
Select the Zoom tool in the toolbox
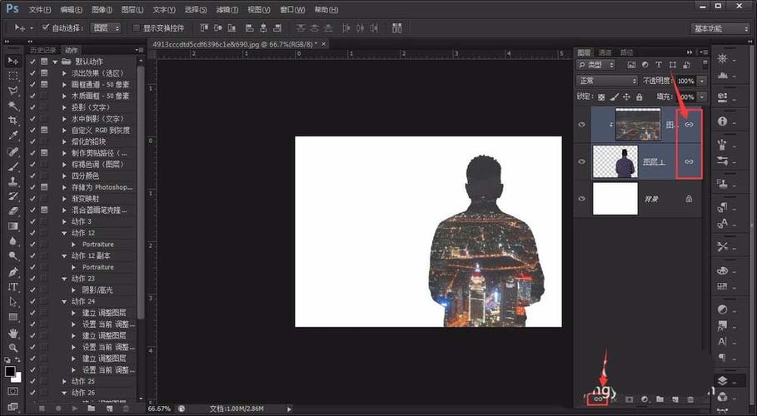coord(13,348)
